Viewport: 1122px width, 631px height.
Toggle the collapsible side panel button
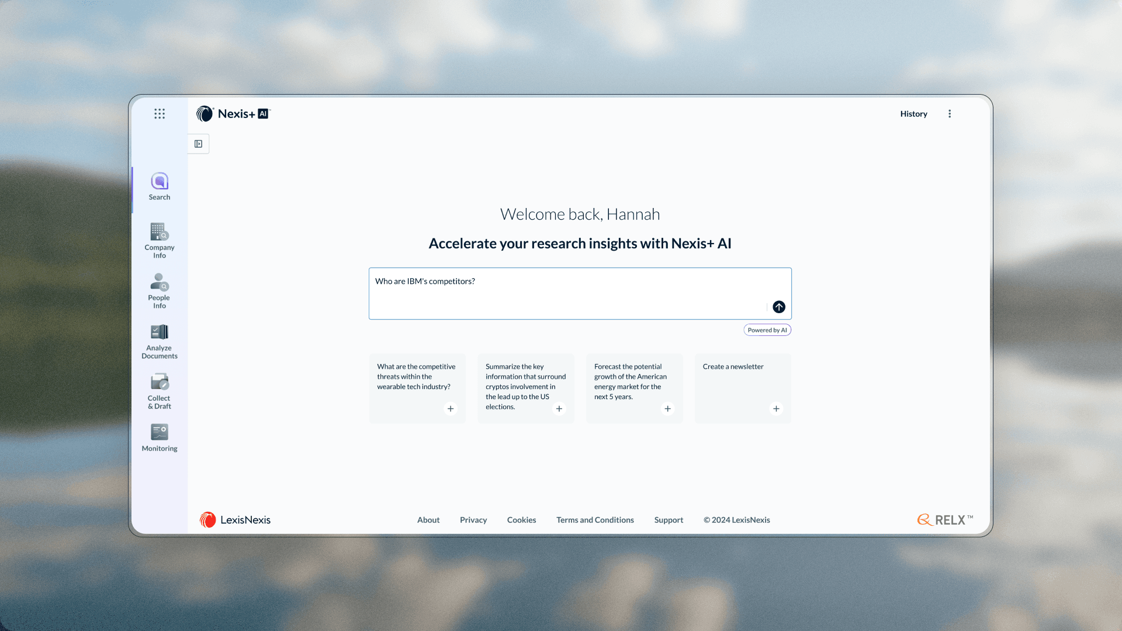(x=199, y=144)
